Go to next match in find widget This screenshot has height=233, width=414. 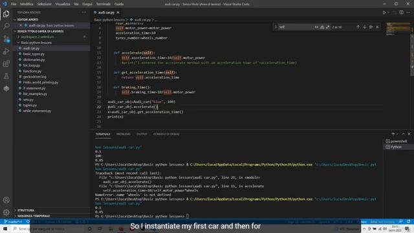(x=365, y=27)
